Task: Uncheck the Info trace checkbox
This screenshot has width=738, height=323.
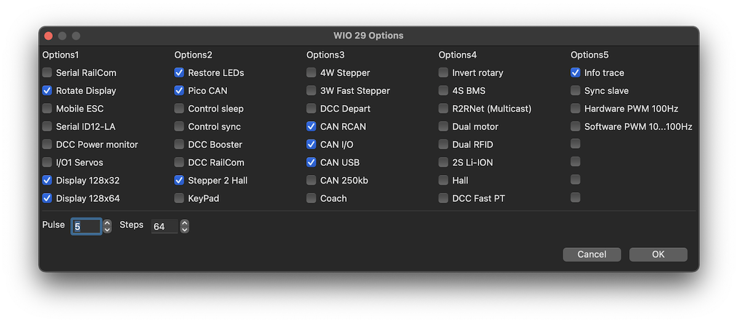Action: [576, 72]
